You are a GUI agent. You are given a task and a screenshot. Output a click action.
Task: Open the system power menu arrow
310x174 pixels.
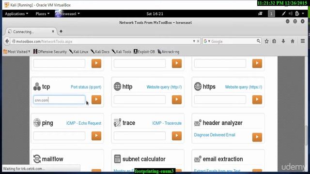coord(303,14)
